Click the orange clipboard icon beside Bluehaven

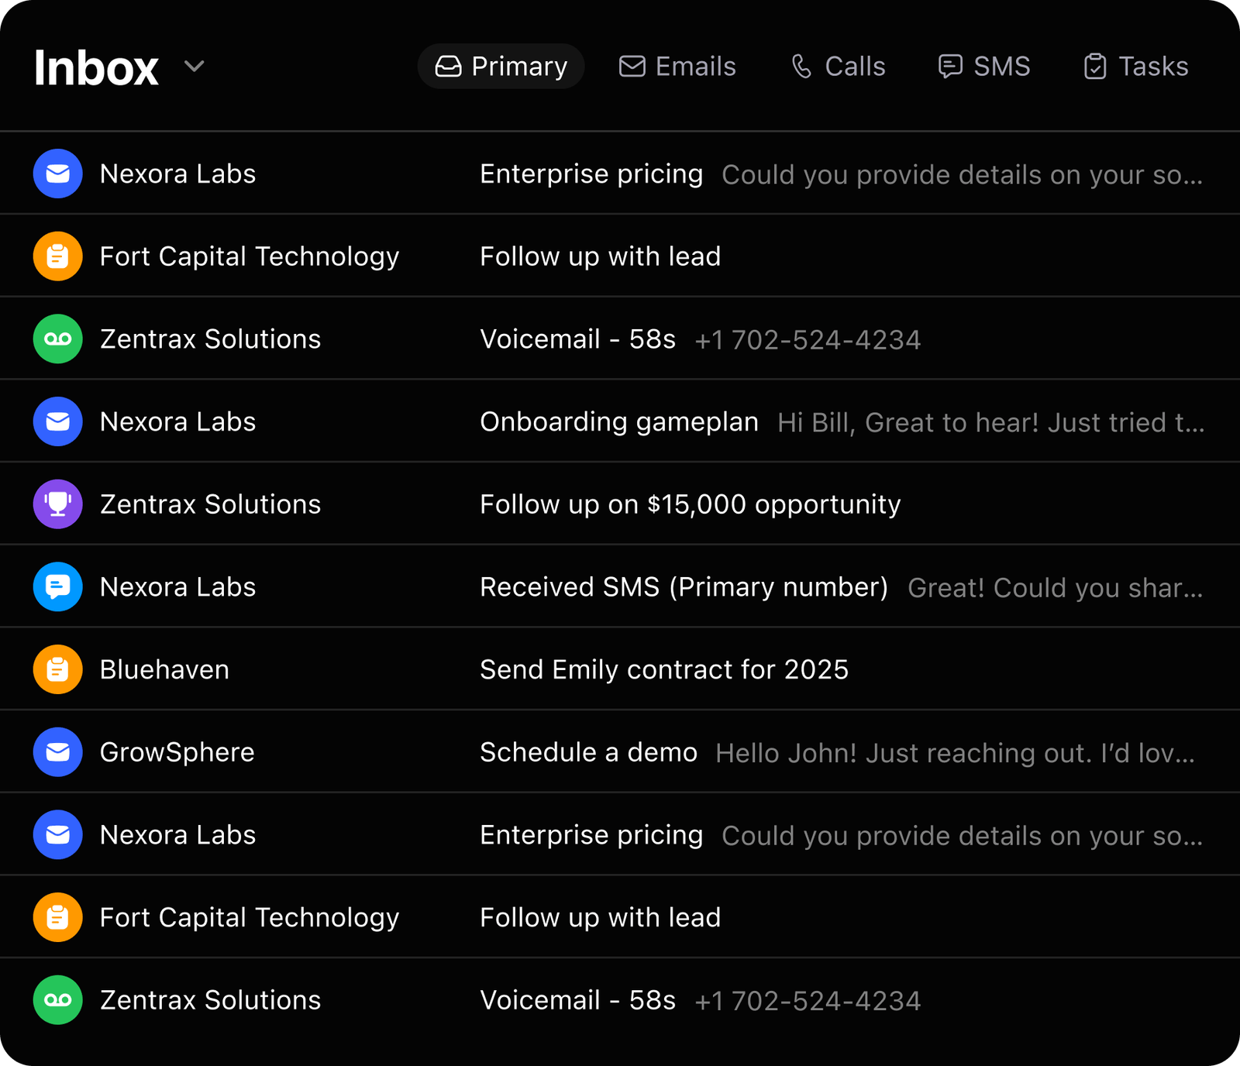[x=57, y=669]
